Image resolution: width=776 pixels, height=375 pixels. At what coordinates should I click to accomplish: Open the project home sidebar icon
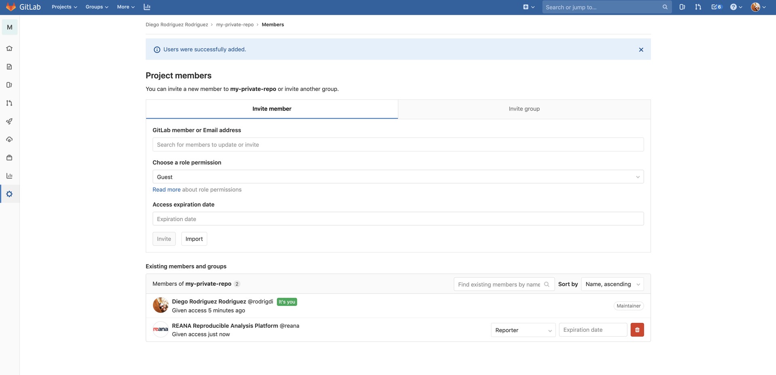(x=9, y=48)
